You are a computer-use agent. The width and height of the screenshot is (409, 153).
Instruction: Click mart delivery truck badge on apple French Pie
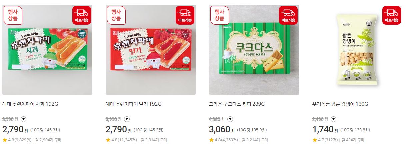click(82, 15)
